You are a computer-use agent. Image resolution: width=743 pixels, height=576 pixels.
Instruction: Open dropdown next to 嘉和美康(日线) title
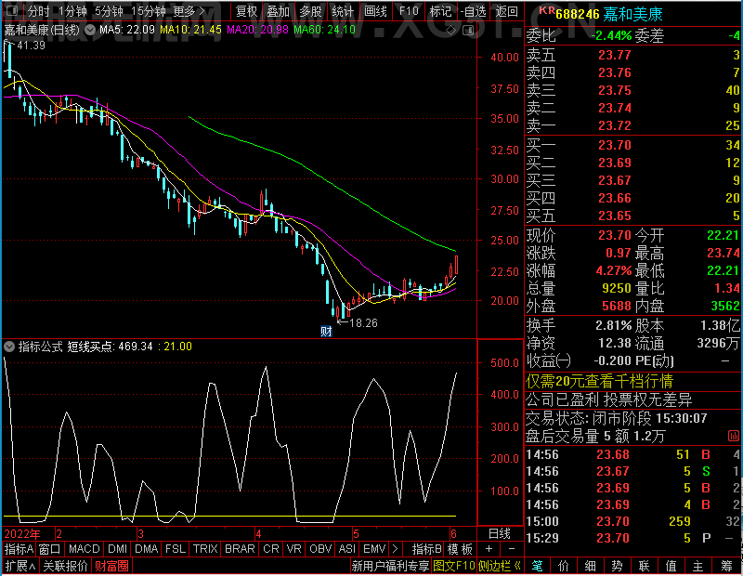click(90, 30)
